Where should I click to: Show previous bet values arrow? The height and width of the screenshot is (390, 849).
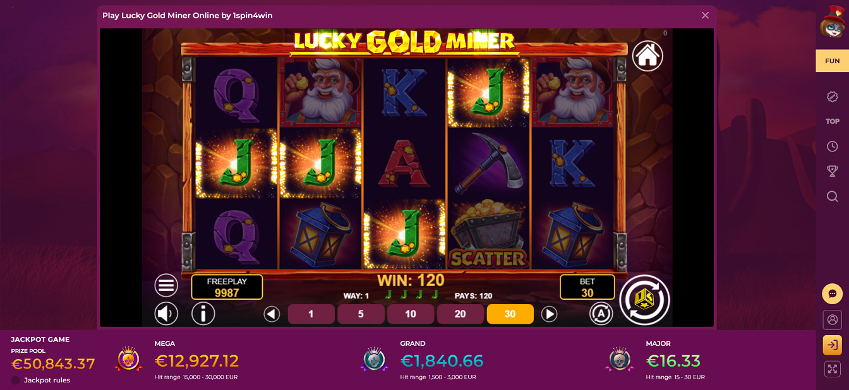272,314
